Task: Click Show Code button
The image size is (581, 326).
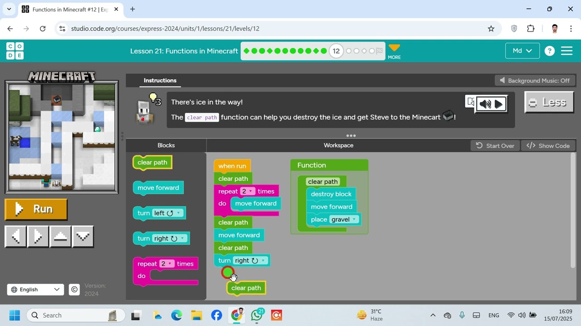Action: click(548, 146)
